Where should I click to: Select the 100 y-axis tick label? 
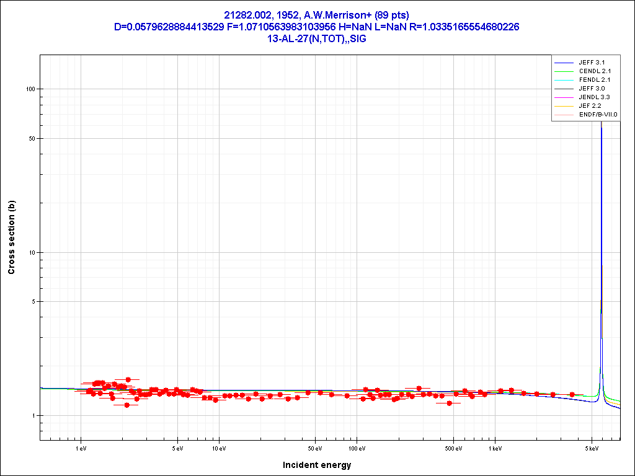point(29,89)
